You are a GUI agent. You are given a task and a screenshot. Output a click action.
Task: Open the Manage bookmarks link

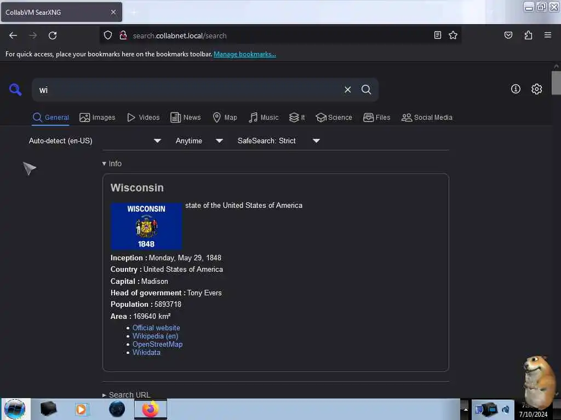tap(245, 54)
